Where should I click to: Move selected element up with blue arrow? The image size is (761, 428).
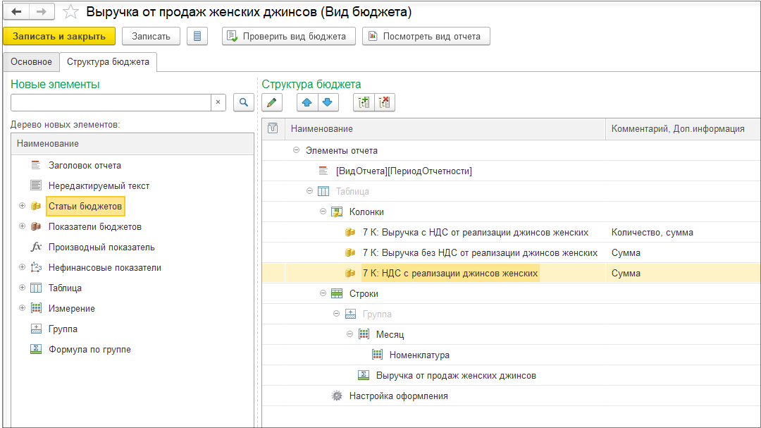click(307, 102)
